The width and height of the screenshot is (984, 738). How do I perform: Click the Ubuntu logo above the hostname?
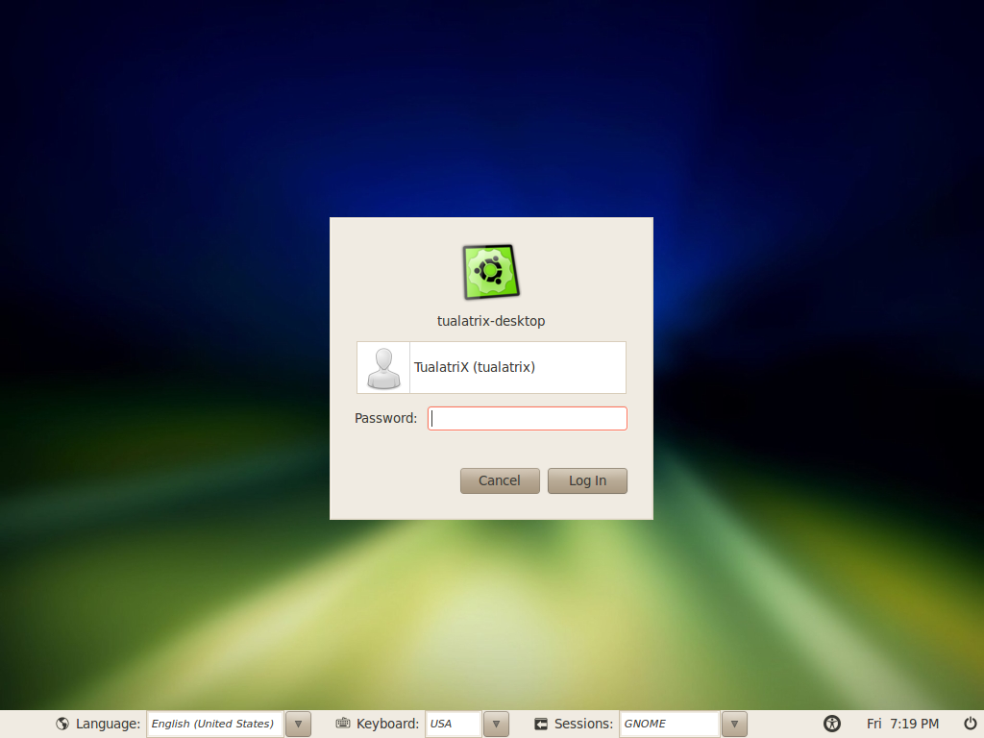coord(491,272)
